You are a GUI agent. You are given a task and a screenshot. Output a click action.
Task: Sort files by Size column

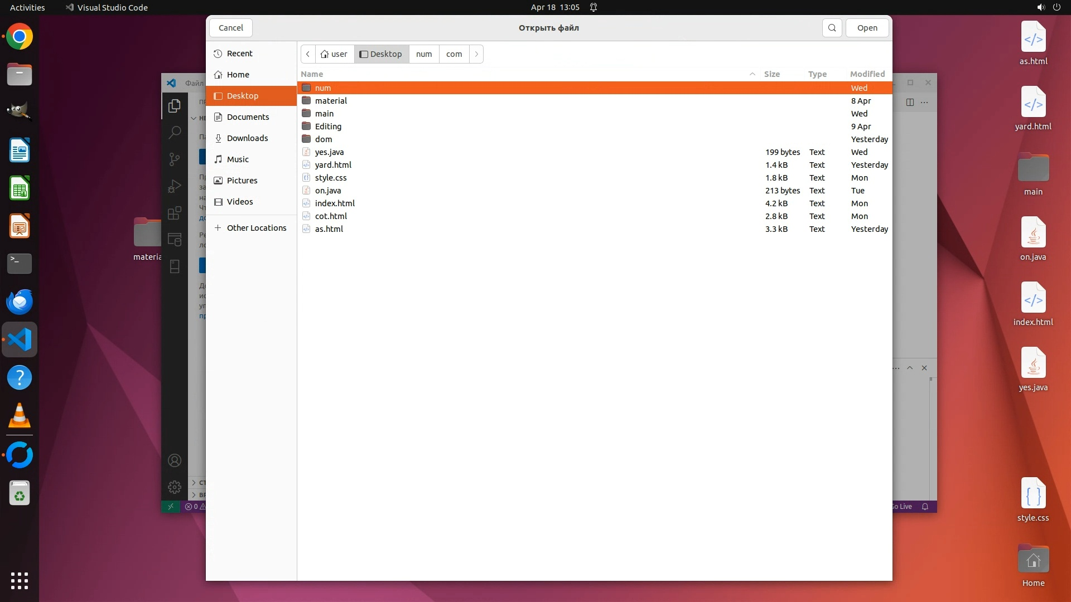coord(772,74)
